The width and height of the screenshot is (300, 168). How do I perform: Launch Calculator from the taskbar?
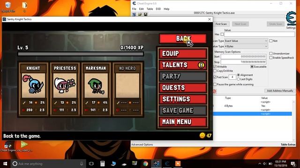tap(102, 164)
